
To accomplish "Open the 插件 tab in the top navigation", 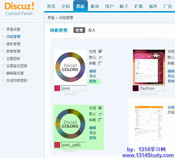I will coord(153,6).
